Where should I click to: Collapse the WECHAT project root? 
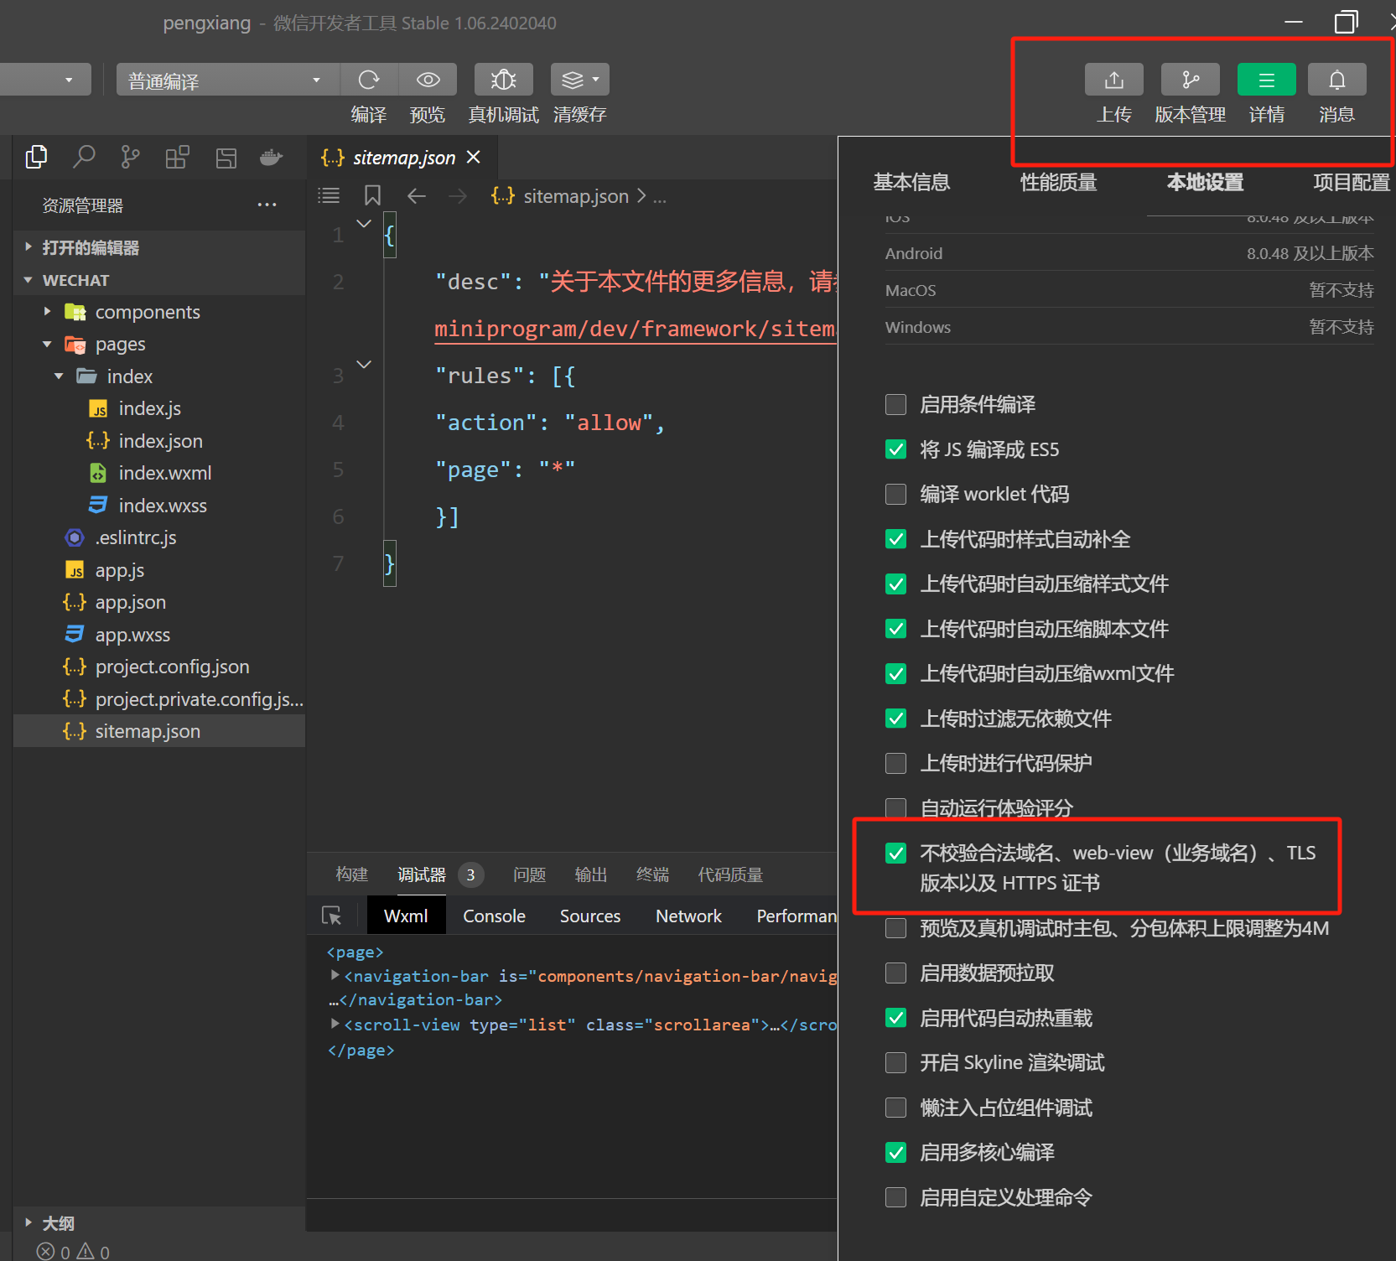pos(29,279)
